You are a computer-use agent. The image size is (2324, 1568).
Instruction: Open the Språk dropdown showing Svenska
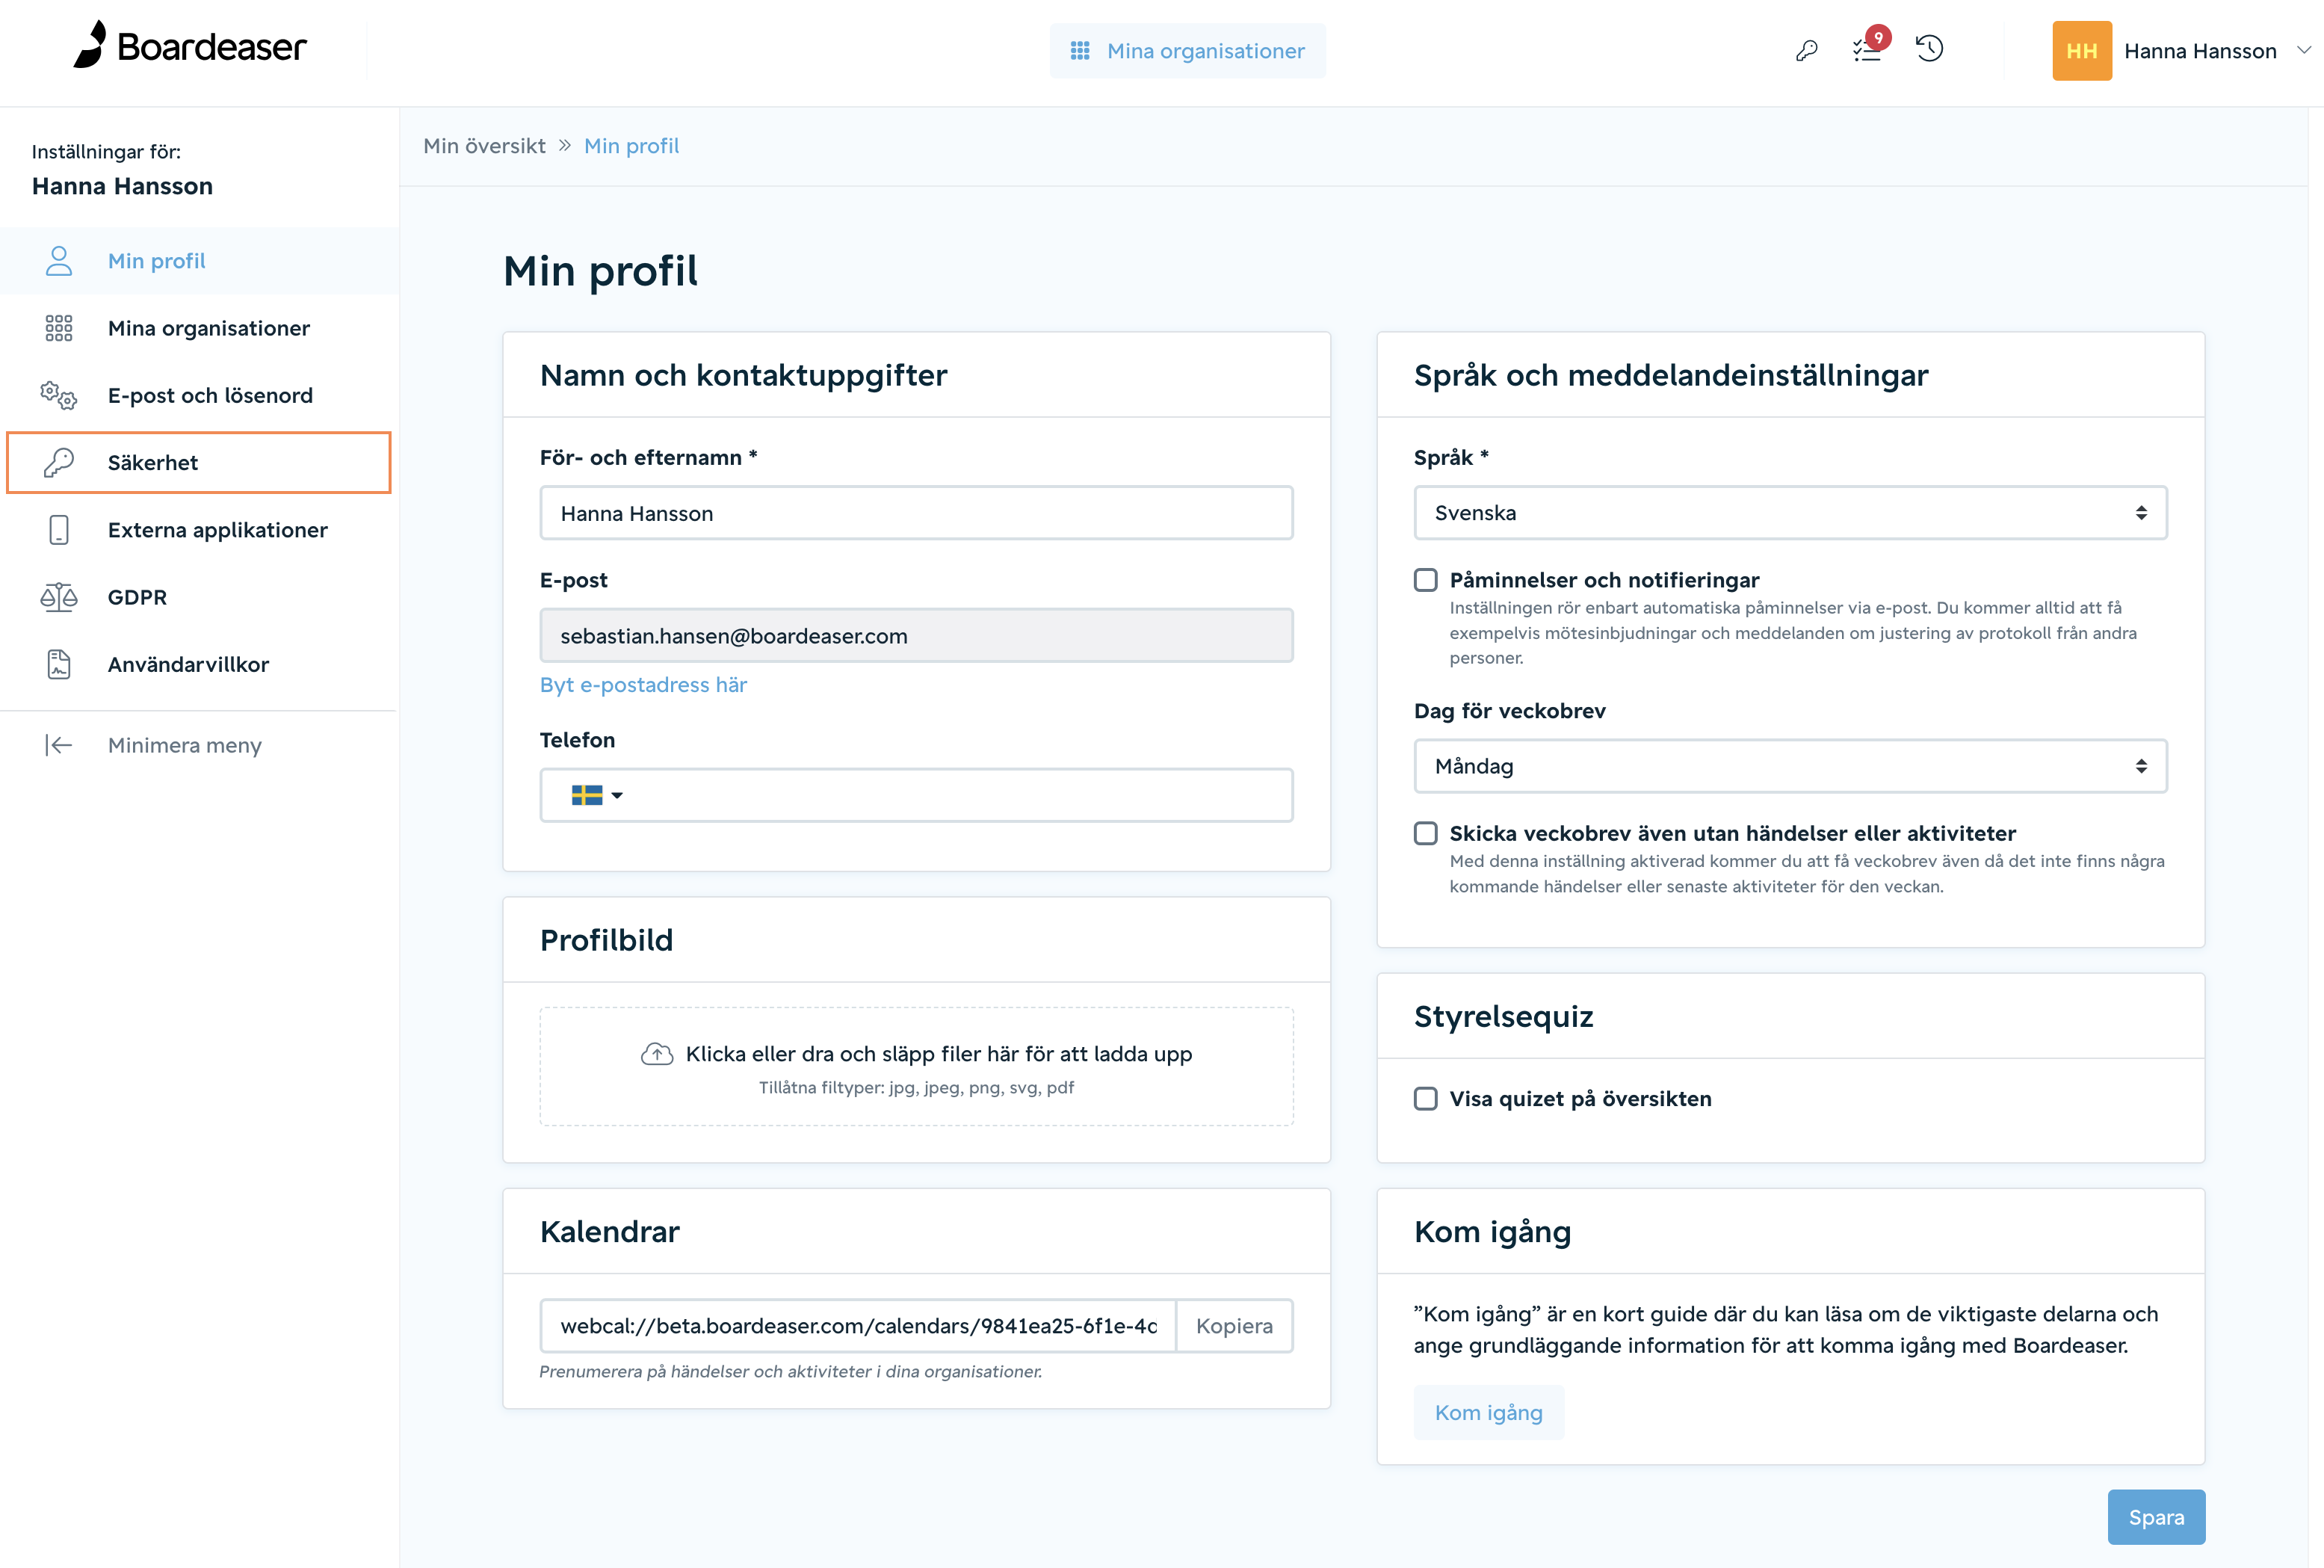click(1790, 513)
